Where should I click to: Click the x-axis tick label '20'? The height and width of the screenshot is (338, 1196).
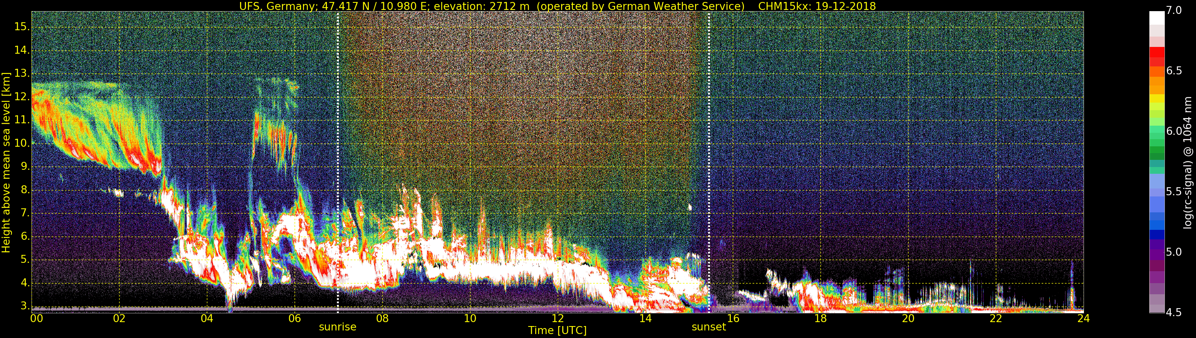(x=908, y=319)
